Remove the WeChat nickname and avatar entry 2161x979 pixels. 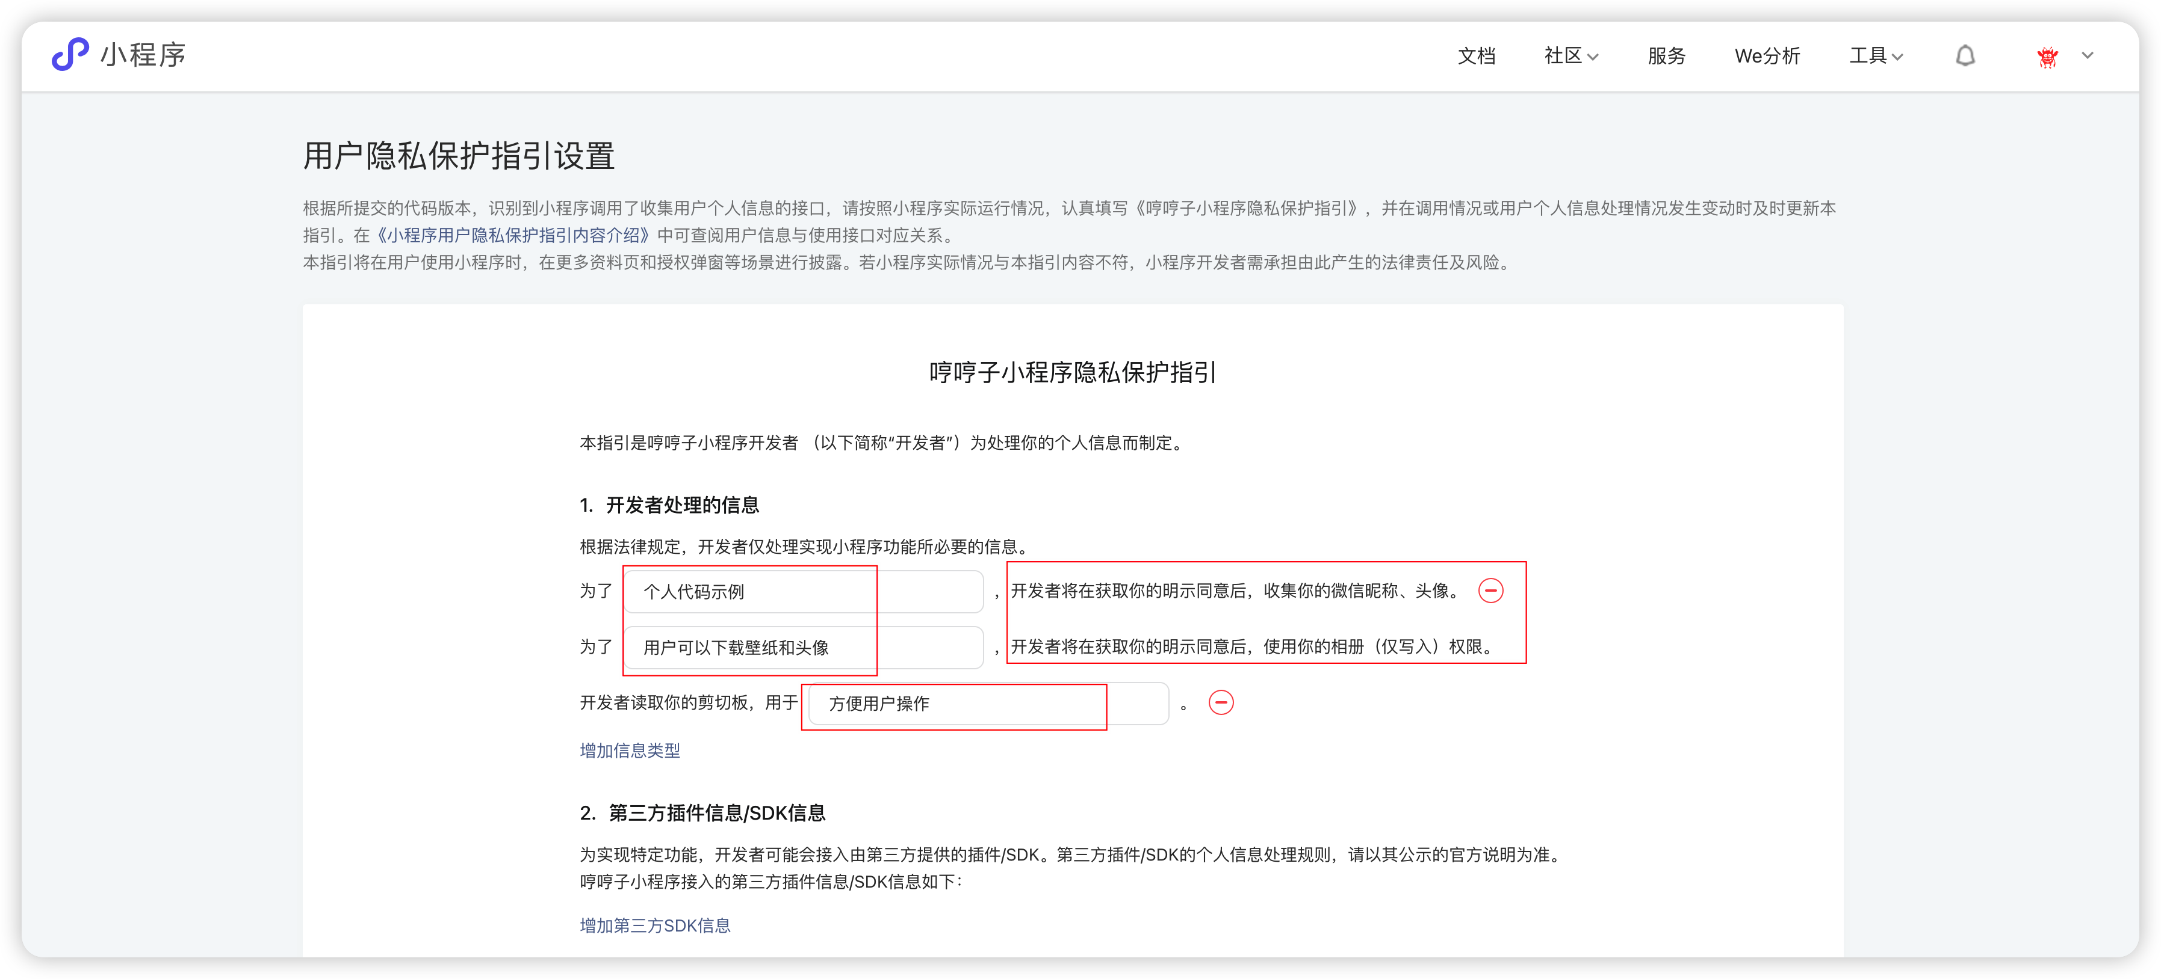pyautogui.click(x=1490, y=591)
